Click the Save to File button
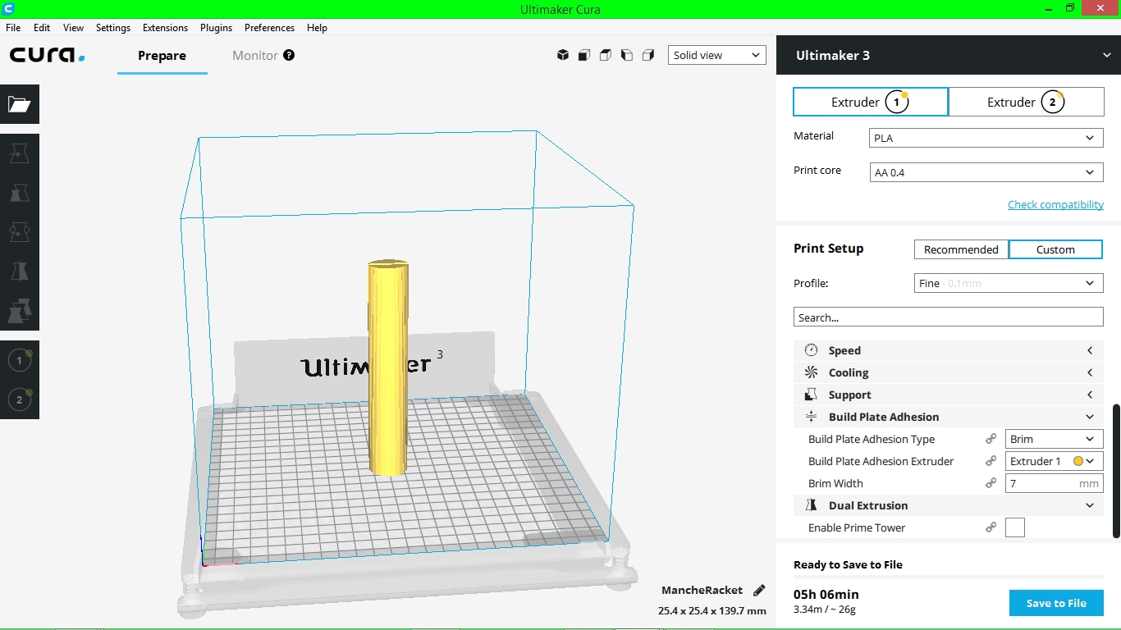Viewport: 1121px width, 630px height. 1056,603
